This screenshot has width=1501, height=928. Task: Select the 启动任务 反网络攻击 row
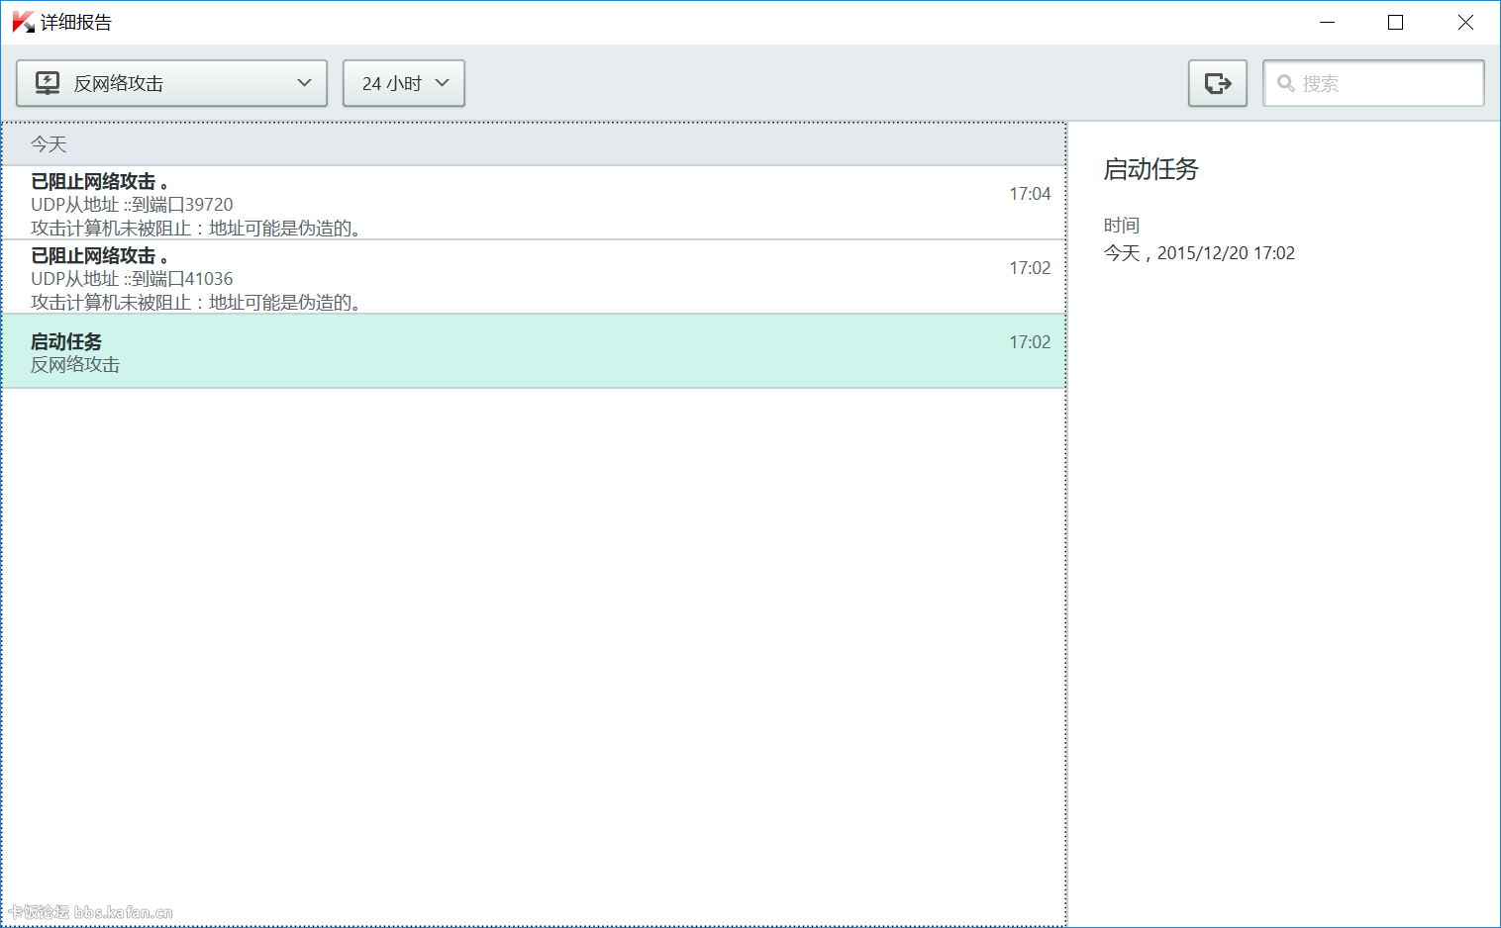coord(534,351)
